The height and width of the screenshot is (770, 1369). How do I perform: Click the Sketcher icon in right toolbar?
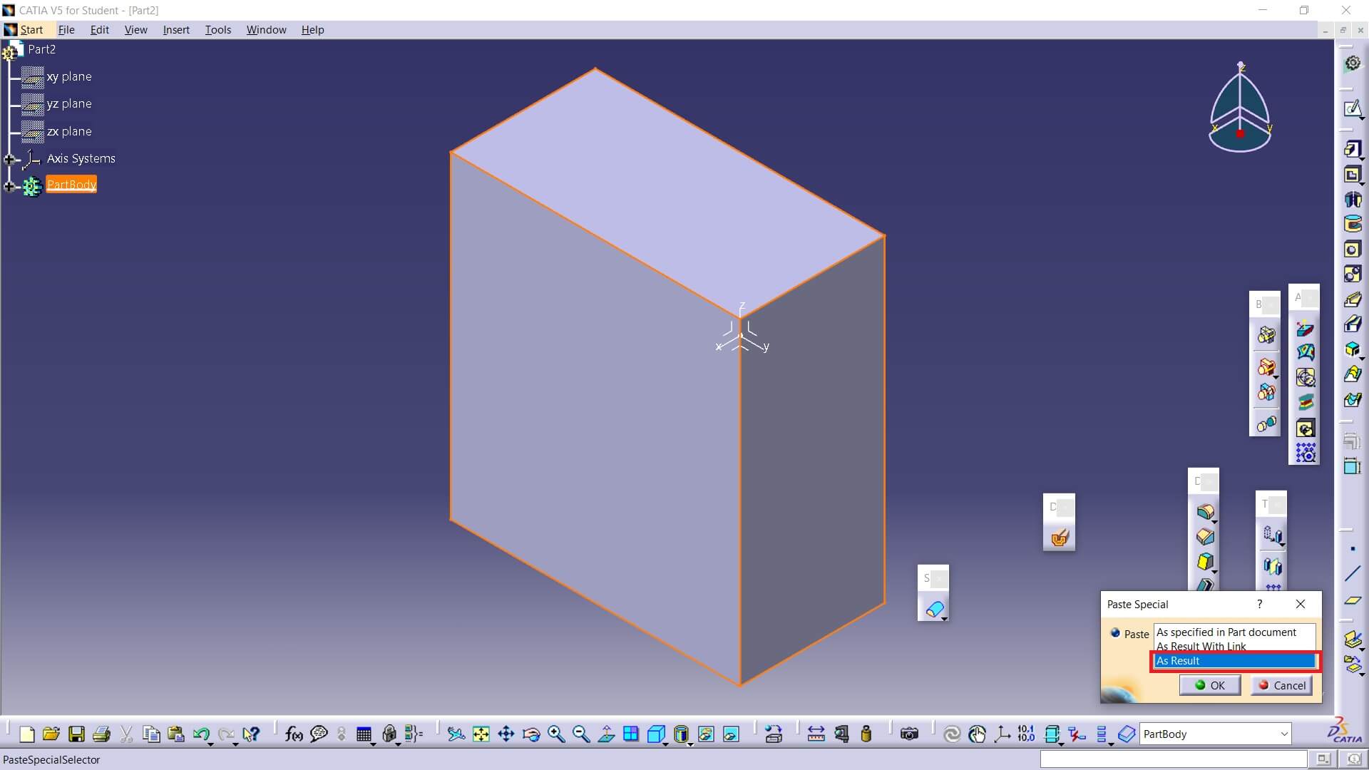[x=1353, y=108]
